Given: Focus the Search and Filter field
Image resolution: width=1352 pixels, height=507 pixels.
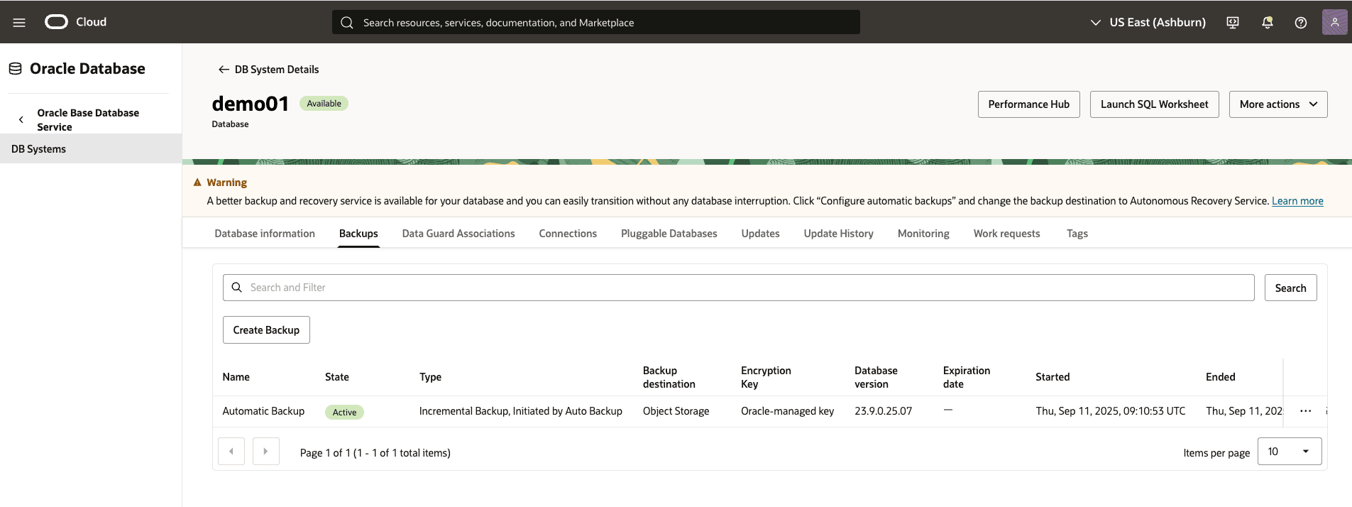Looking at the screenshot, I should tap(738, 288).
